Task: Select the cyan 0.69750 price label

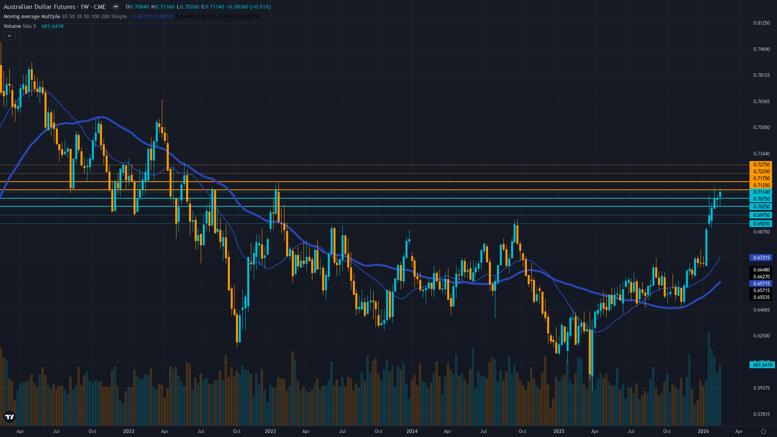Action: pyautogui.click(x=761, y=215)
